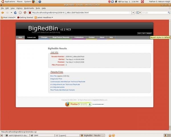
Task: Open the History menu
Action: pyautogui.click(x=19, y=8)
